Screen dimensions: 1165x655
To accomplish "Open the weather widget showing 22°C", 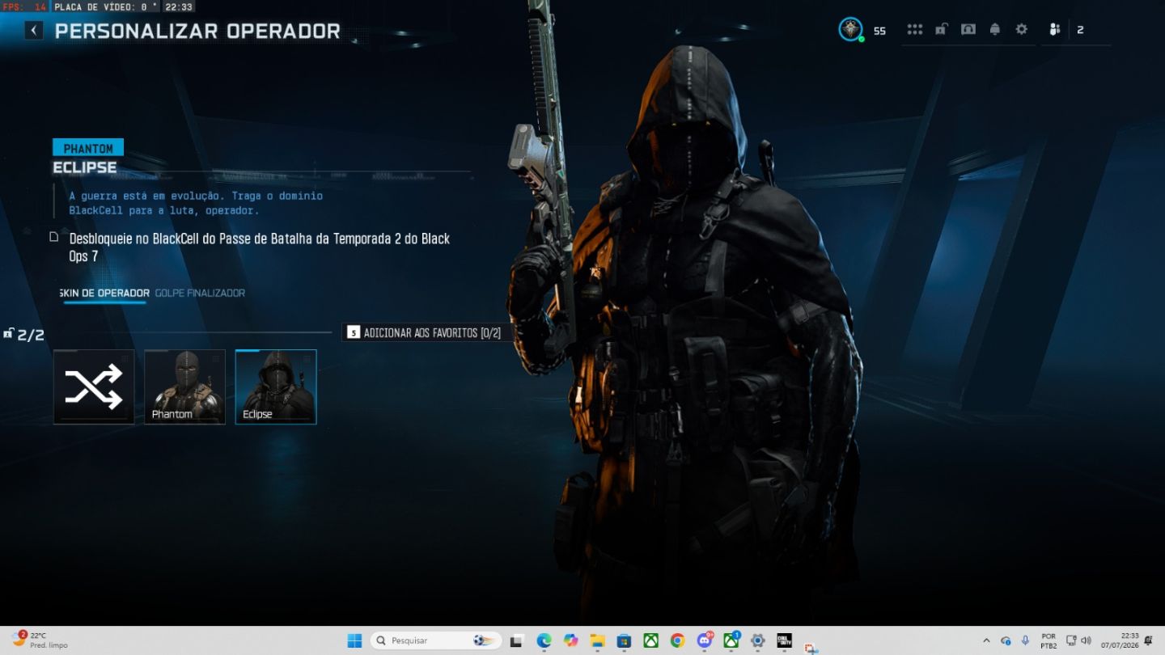I will pos(40,640).
